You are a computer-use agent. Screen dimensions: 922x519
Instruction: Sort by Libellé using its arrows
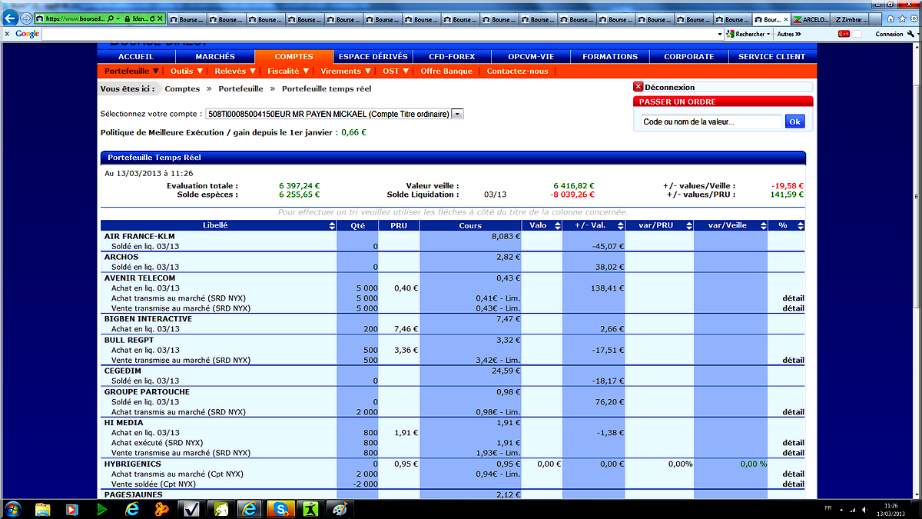[x=332, y=225]
